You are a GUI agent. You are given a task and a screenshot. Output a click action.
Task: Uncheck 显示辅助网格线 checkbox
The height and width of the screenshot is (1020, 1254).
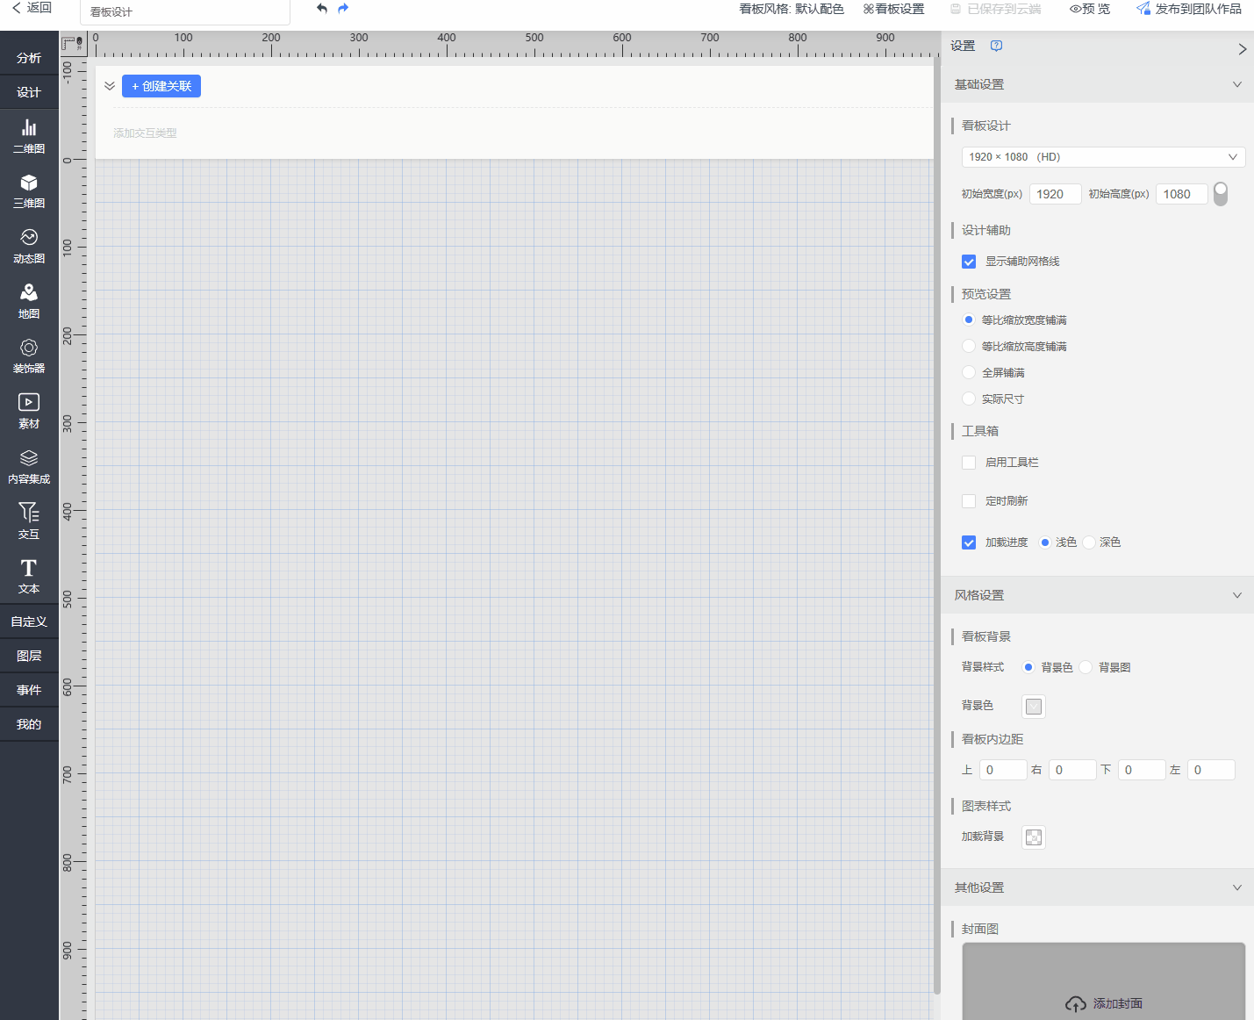click(x=969, y=262)
